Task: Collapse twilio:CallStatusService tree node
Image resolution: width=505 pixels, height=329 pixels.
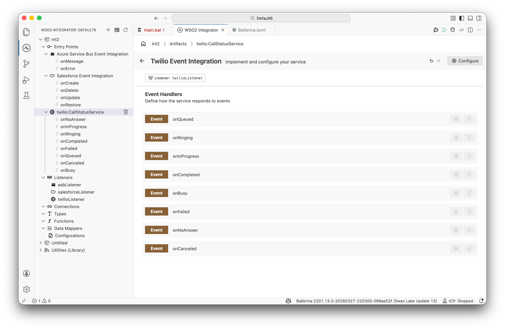Action: (x=46, y=112)
